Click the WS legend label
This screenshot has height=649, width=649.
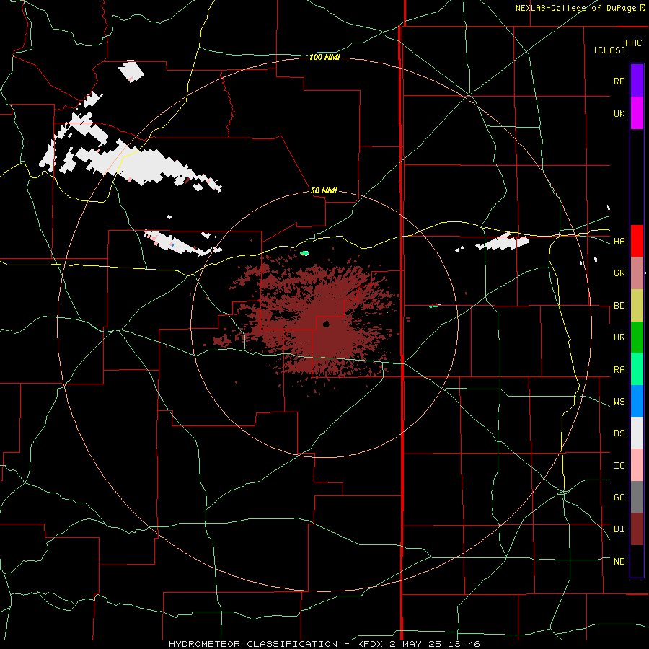pyautogui.click(x=619, y=402)
